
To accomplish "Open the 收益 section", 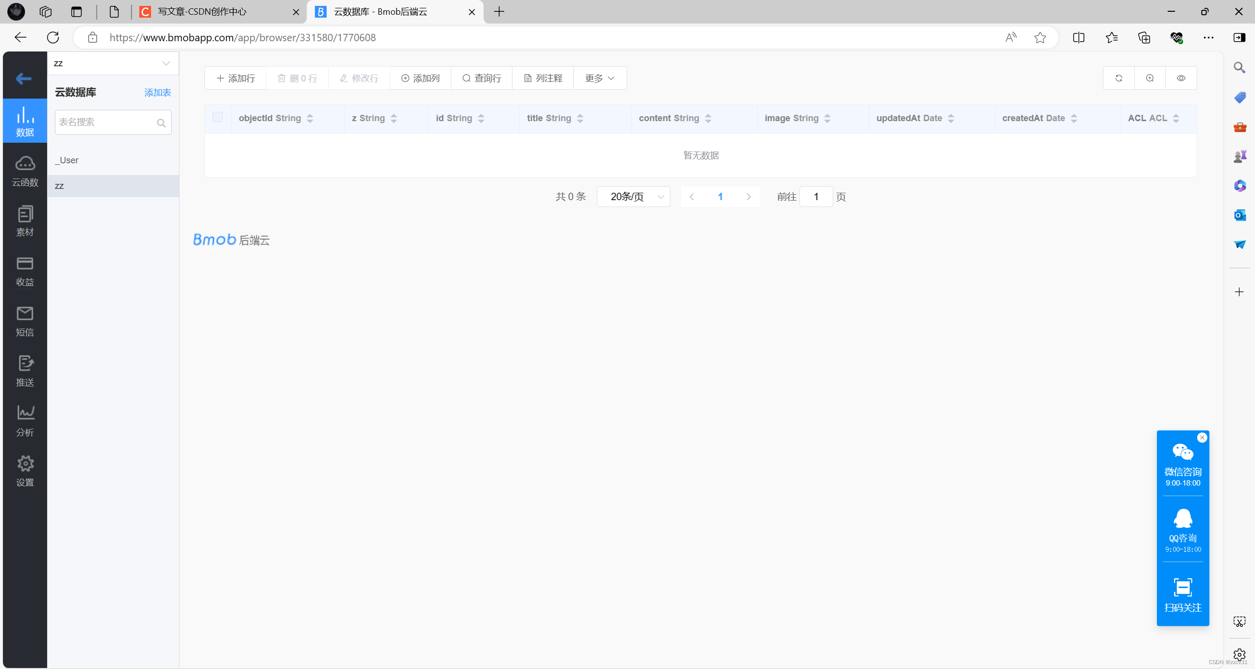I will 25,271.
